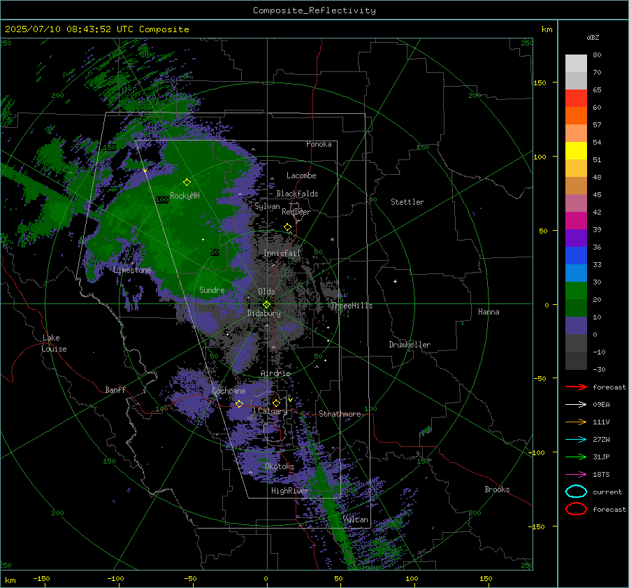The image size is (629, 588).
Task: Click the Limestone label
Action: (132, 270)
